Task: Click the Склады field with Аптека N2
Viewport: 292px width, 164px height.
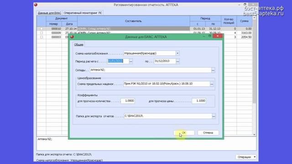Action: click(x=151, y=70)
